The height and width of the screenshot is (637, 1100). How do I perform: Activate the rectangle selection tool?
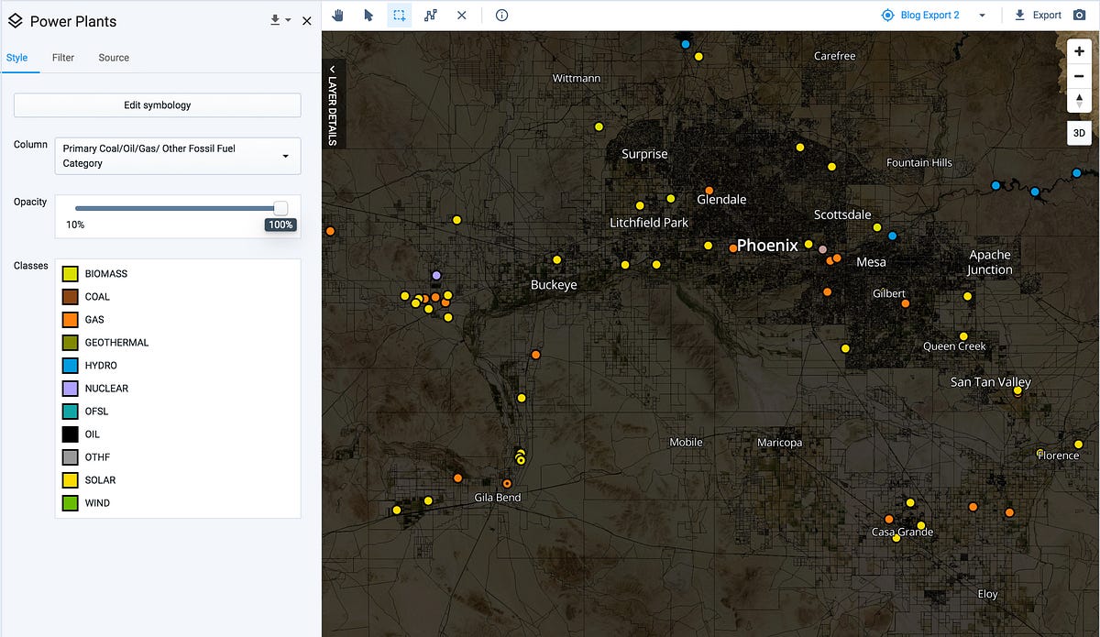tap(400, 15)
